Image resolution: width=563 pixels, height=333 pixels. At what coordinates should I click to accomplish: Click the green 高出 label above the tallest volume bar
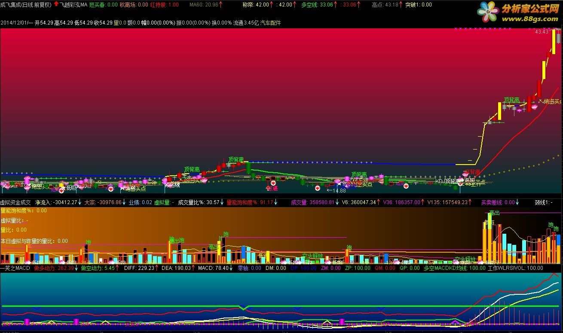coord(494,213)
